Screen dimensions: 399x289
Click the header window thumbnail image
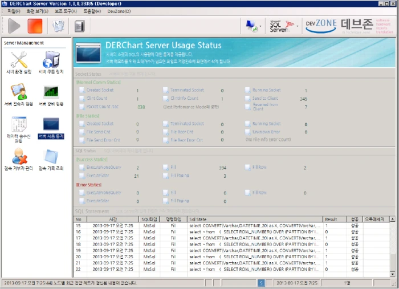(x=88, y=52)
